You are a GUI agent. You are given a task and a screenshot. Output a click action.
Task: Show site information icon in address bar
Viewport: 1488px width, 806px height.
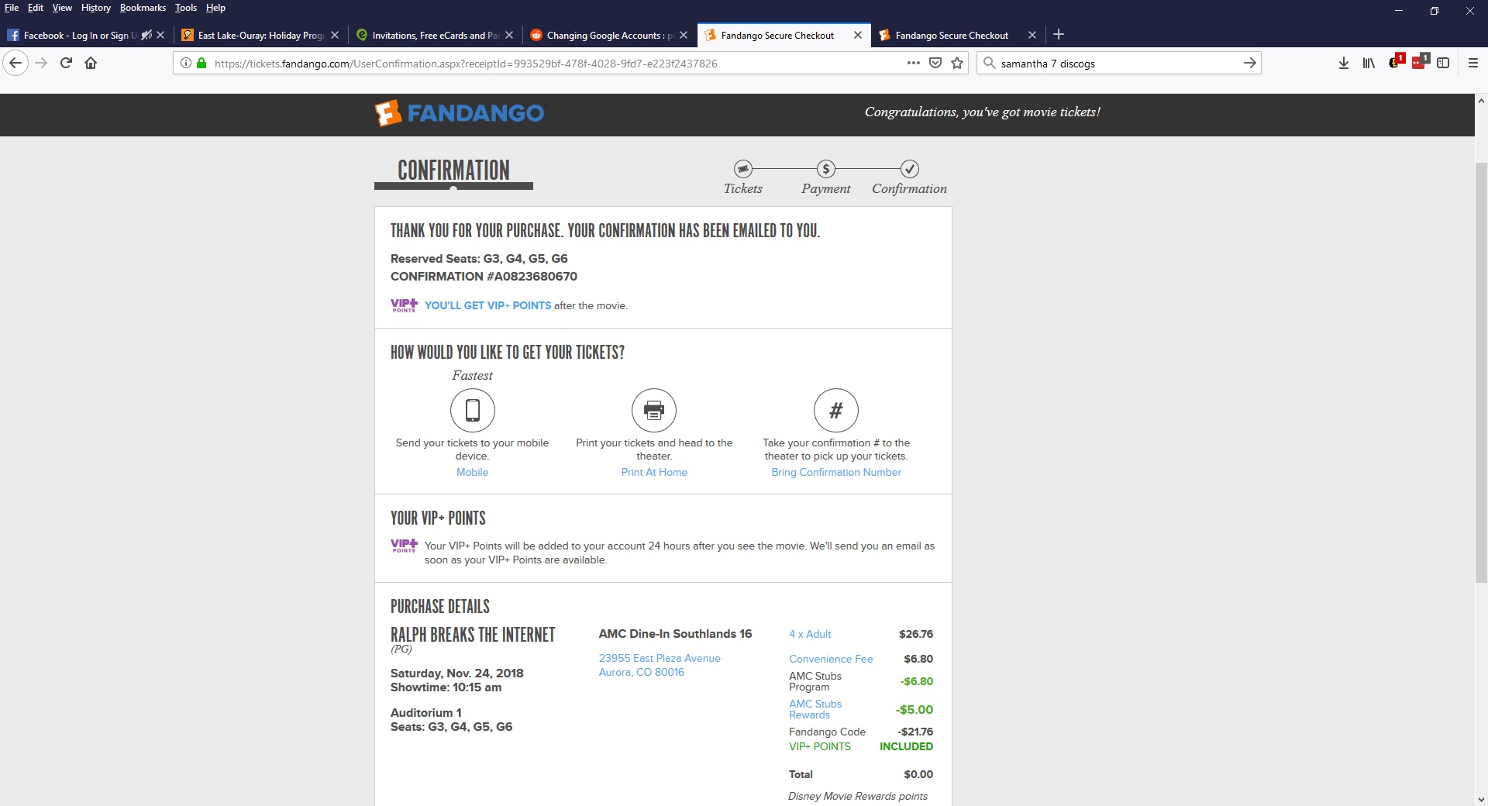pyautogui.click(x=186, y=64)
